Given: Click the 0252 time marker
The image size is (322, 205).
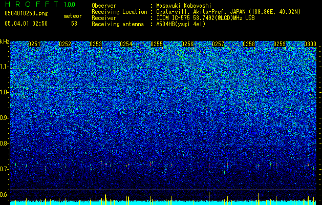Looking at the screenshot, I should click(65, 44).
